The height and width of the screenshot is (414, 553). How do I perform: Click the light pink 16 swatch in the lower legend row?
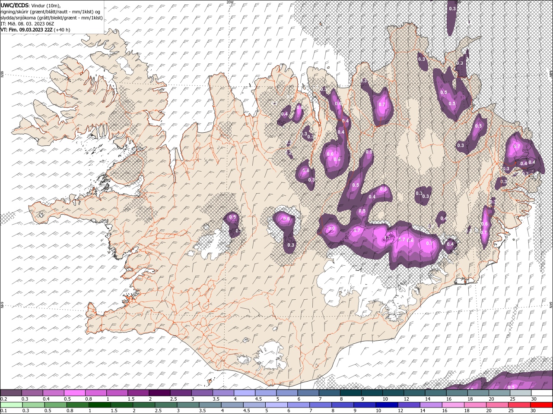pyautogui.click(x=452, y=405)
